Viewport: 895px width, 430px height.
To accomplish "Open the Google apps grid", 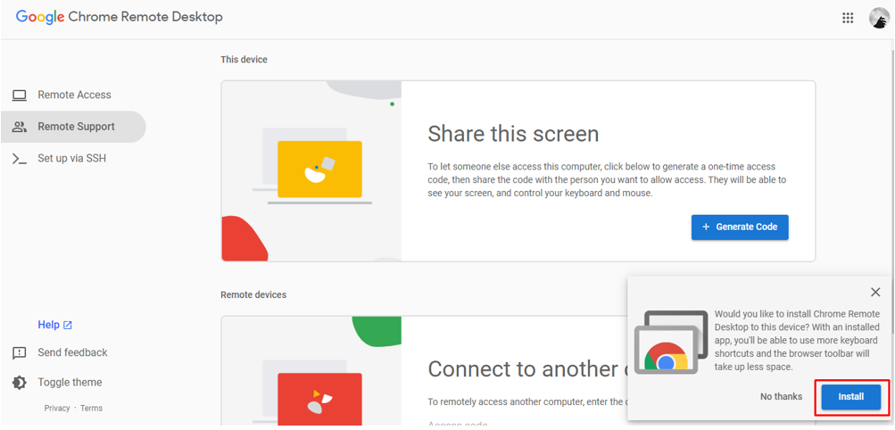I will [848, 18].
